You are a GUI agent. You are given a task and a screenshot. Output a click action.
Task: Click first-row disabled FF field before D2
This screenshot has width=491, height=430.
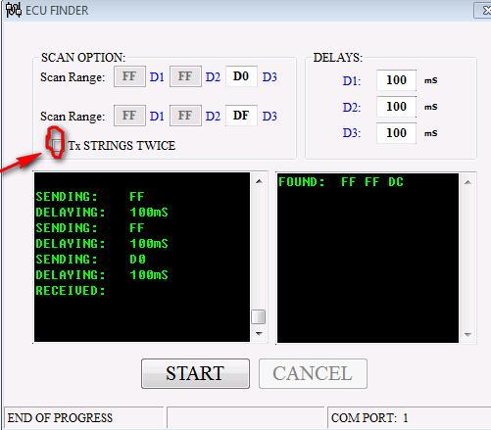[185, 76]
